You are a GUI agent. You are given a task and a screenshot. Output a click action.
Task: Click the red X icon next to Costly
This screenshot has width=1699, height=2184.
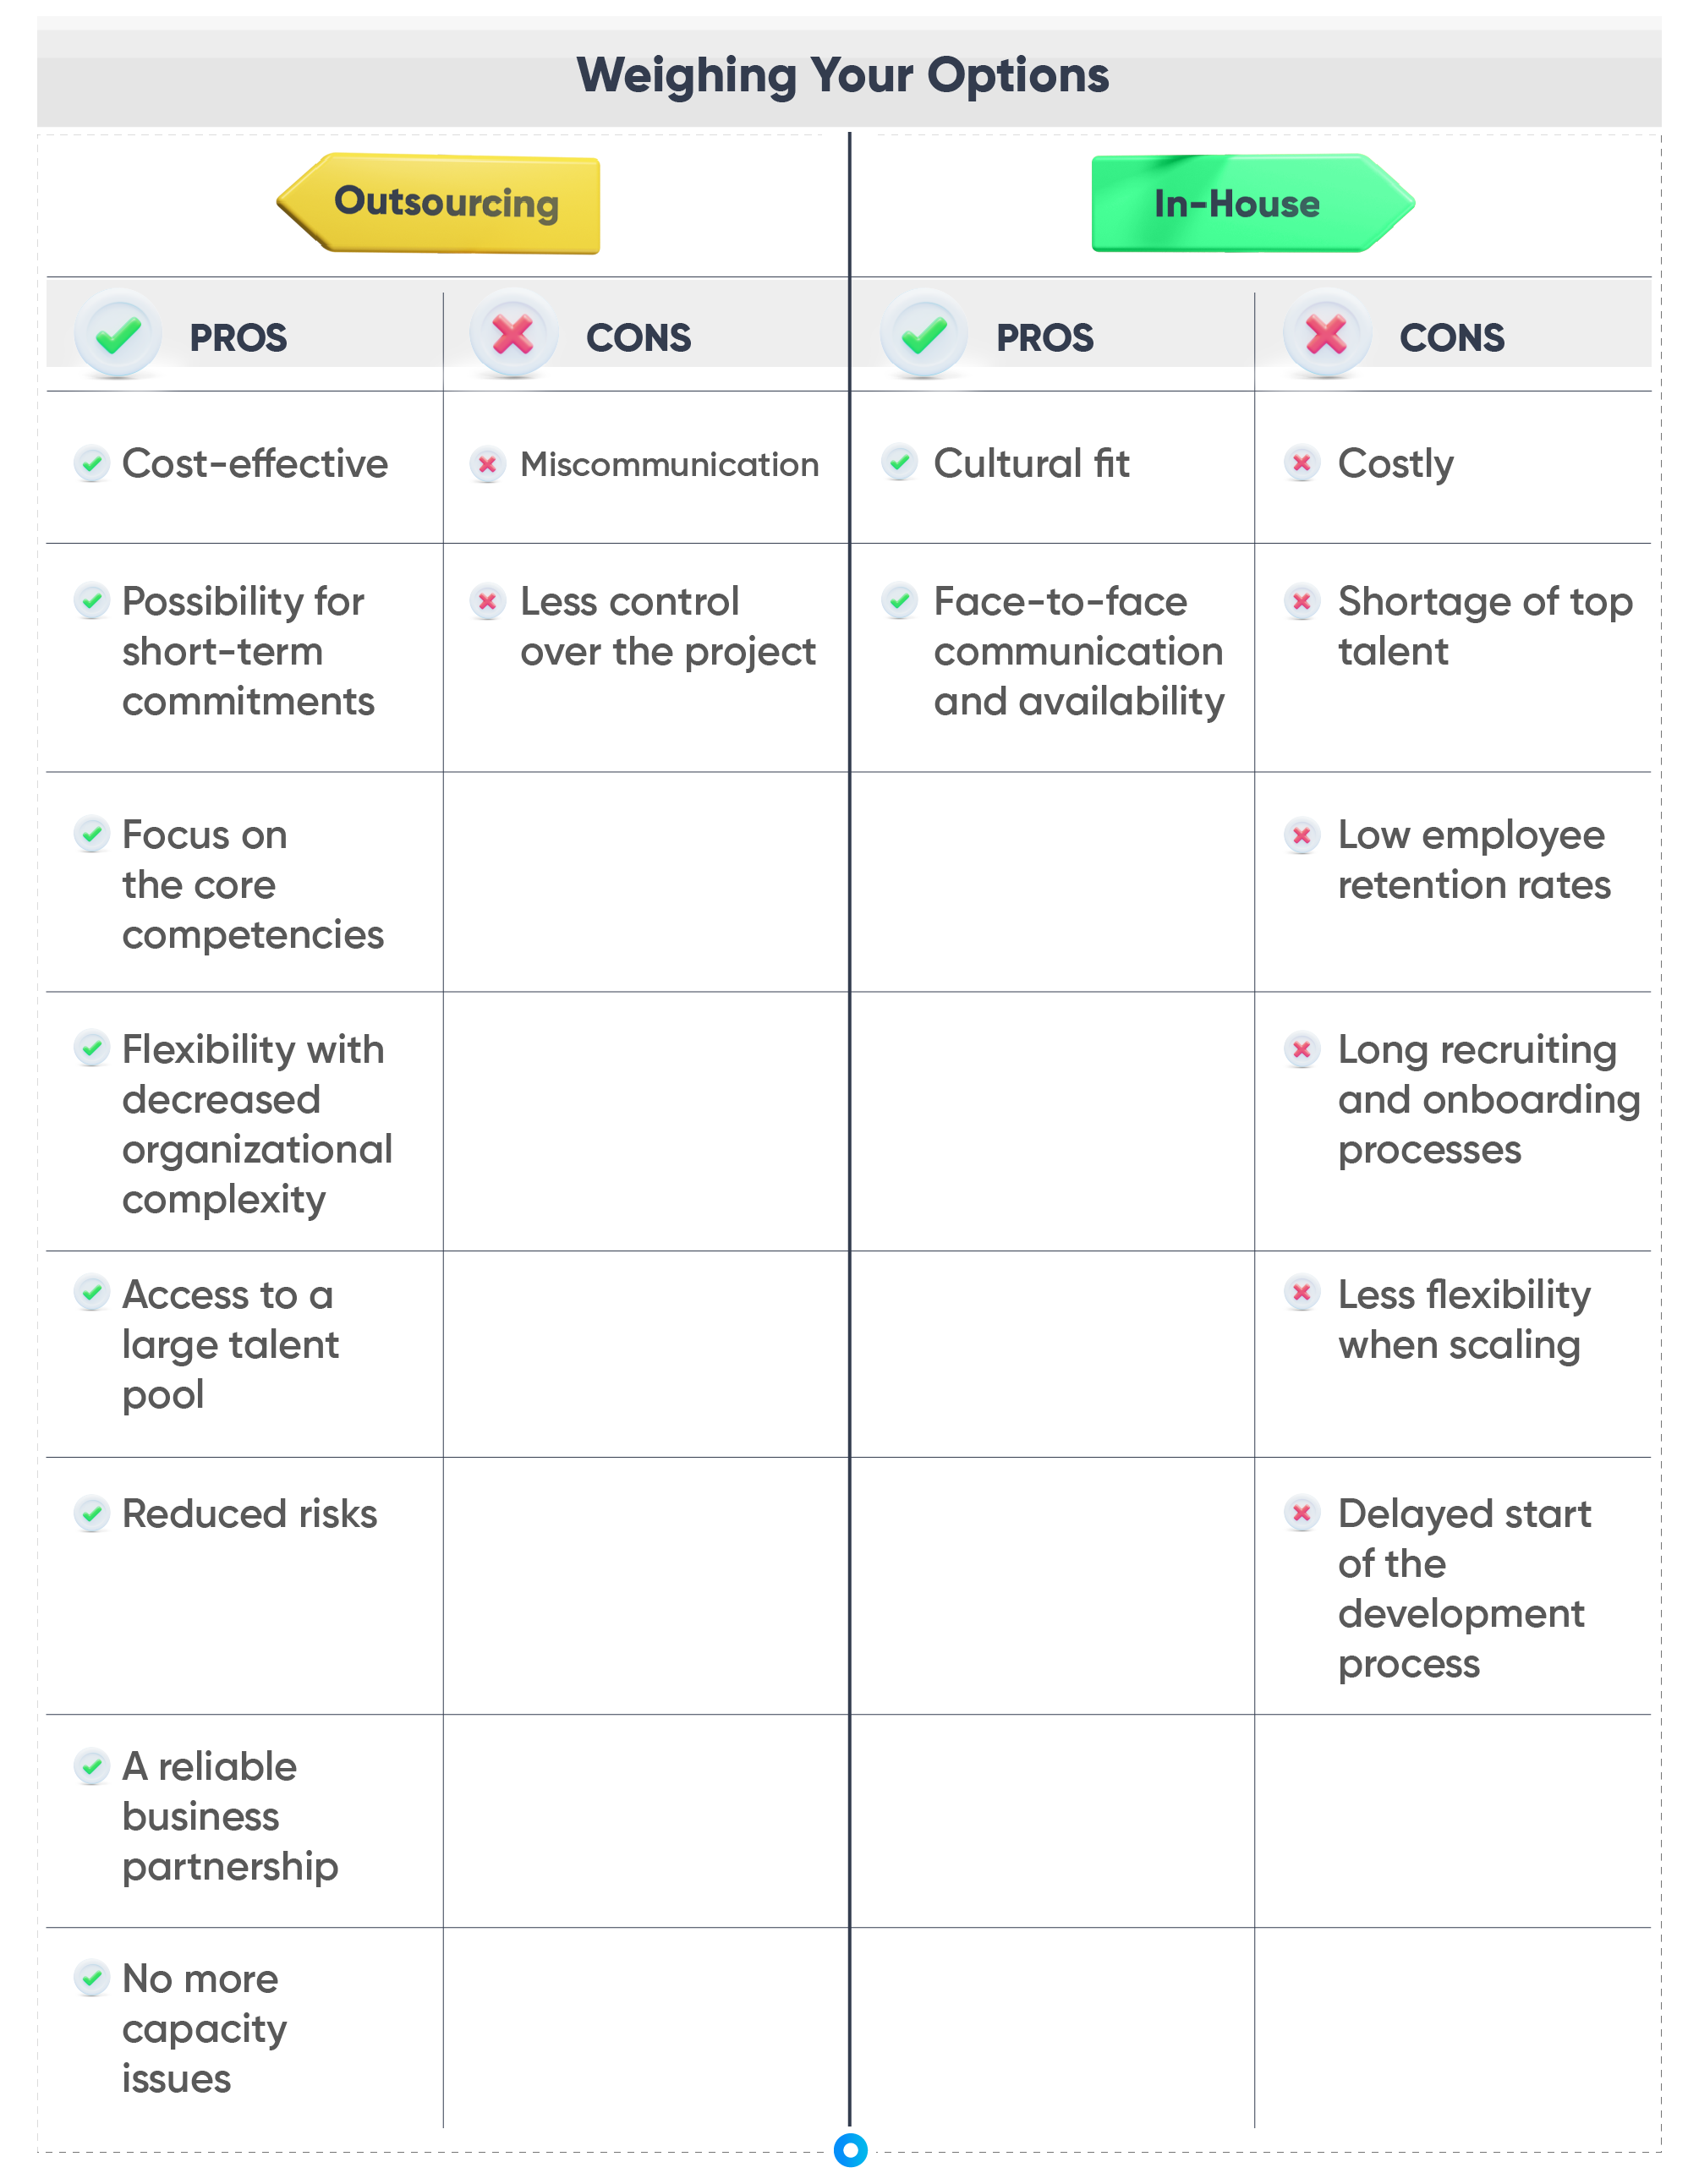[1302, 463]
